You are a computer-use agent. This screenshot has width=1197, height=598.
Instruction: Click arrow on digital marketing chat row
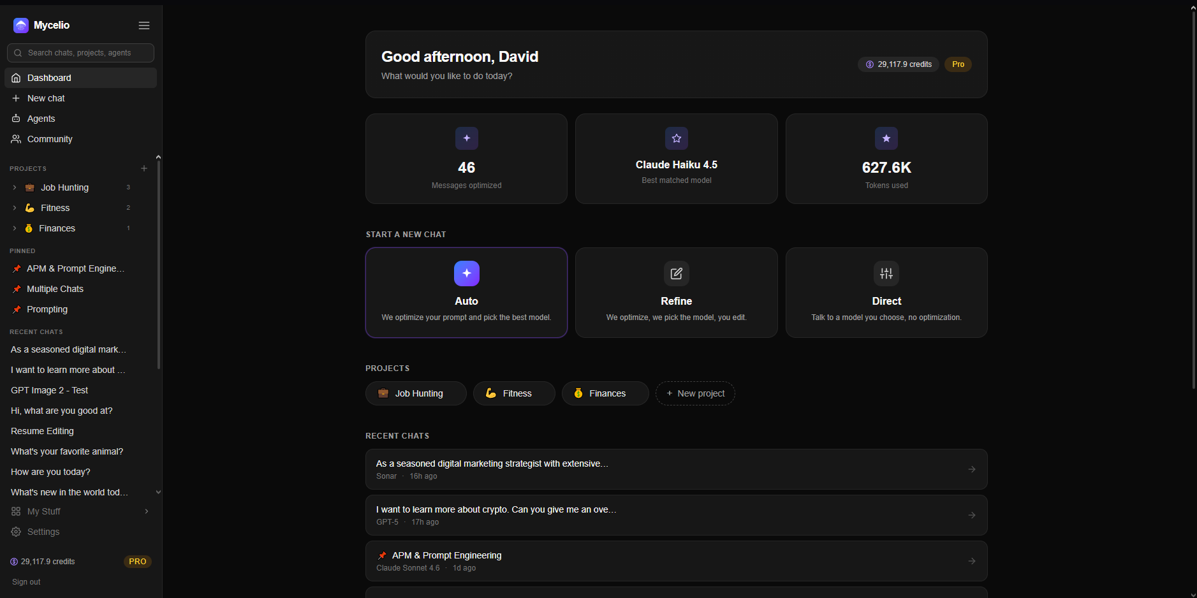point(972,469)
